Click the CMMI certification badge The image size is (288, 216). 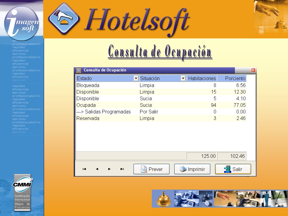pos(22,193)
